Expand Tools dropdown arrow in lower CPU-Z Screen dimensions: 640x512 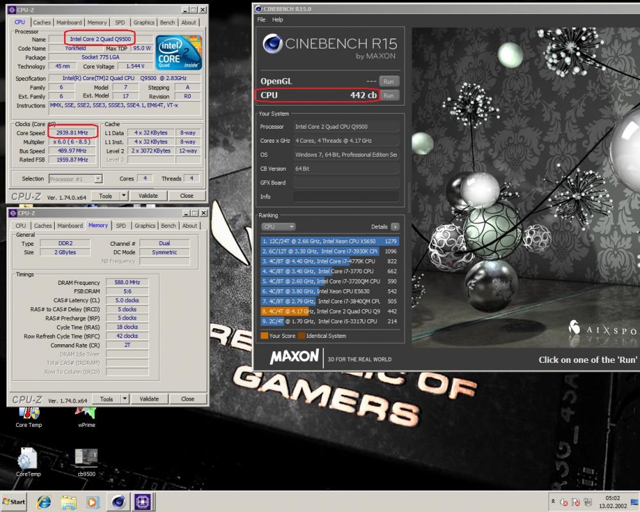[x=125, y=399]
